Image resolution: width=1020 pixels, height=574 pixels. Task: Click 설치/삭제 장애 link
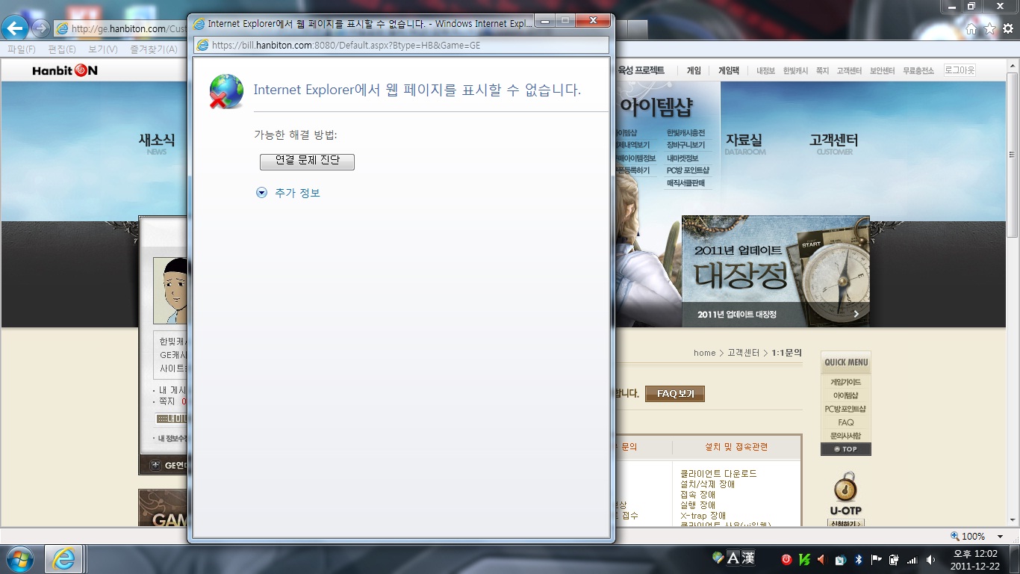coord(707,484)
